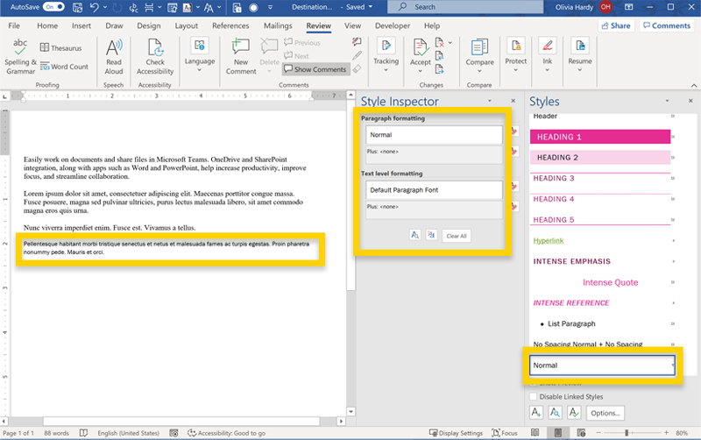Toggle the AutoSave switch
Screen dimensions: 701x440
[52, 6]
